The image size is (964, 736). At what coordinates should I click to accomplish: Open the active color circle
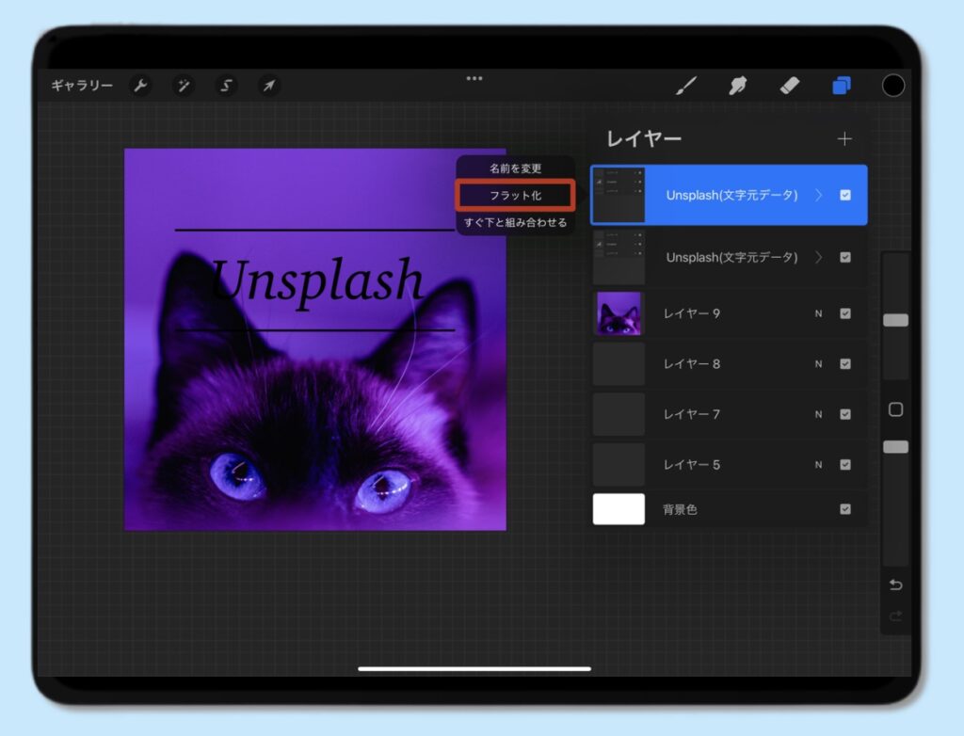(x=892, y=86)
